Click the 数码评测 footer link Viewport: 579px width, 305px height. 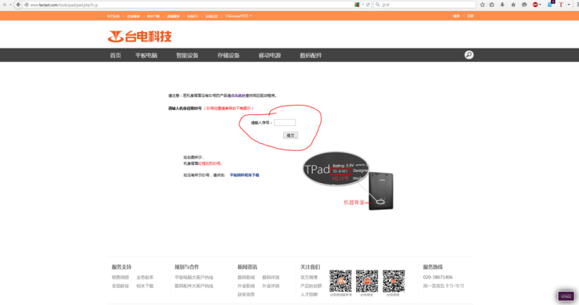tap(271, 278)
